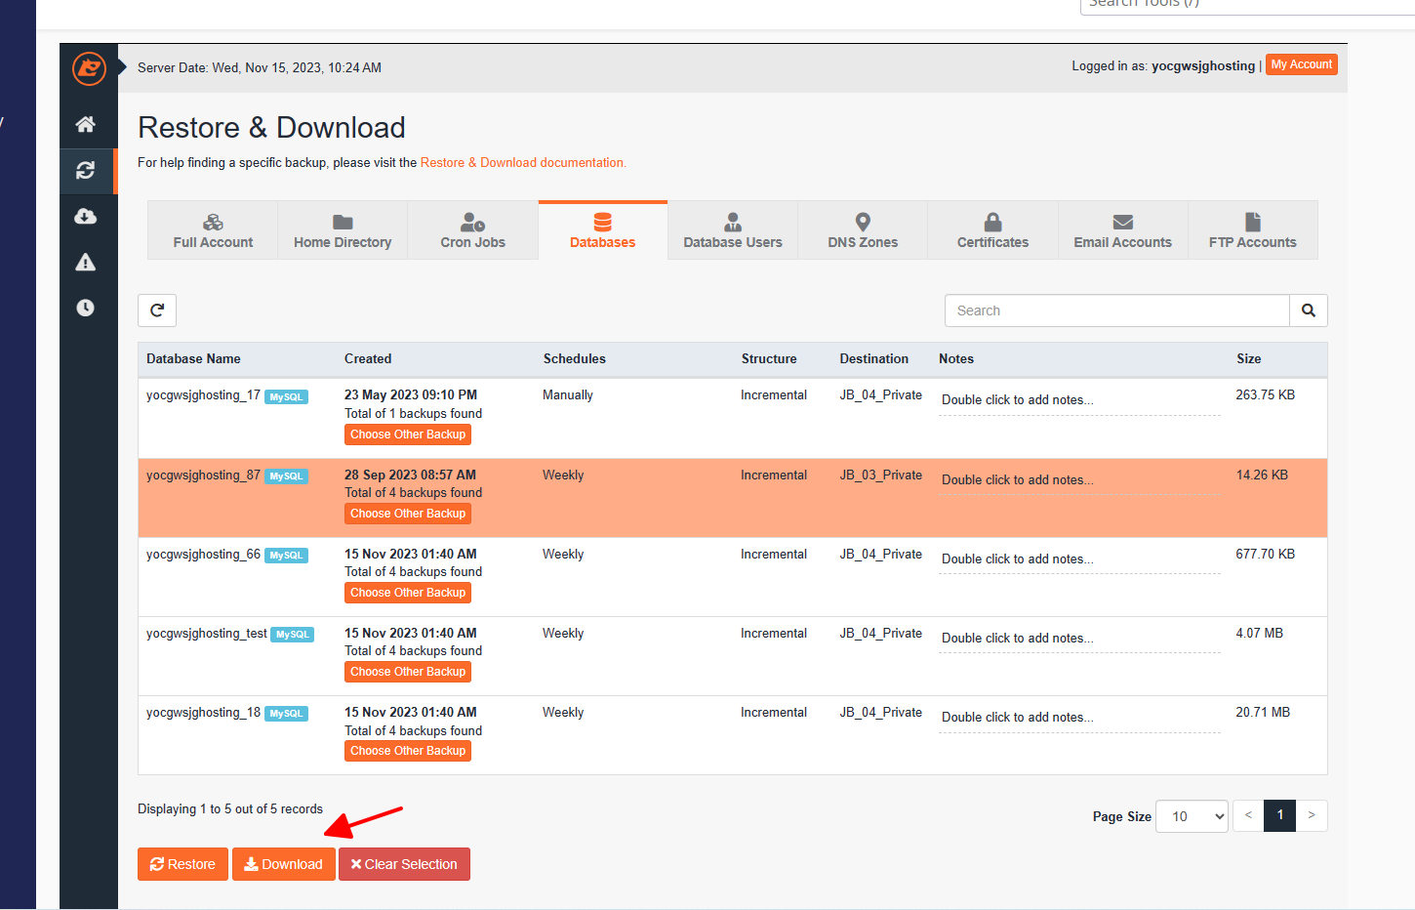Select the Restore & Download sidebar icon

coord(86,170)
